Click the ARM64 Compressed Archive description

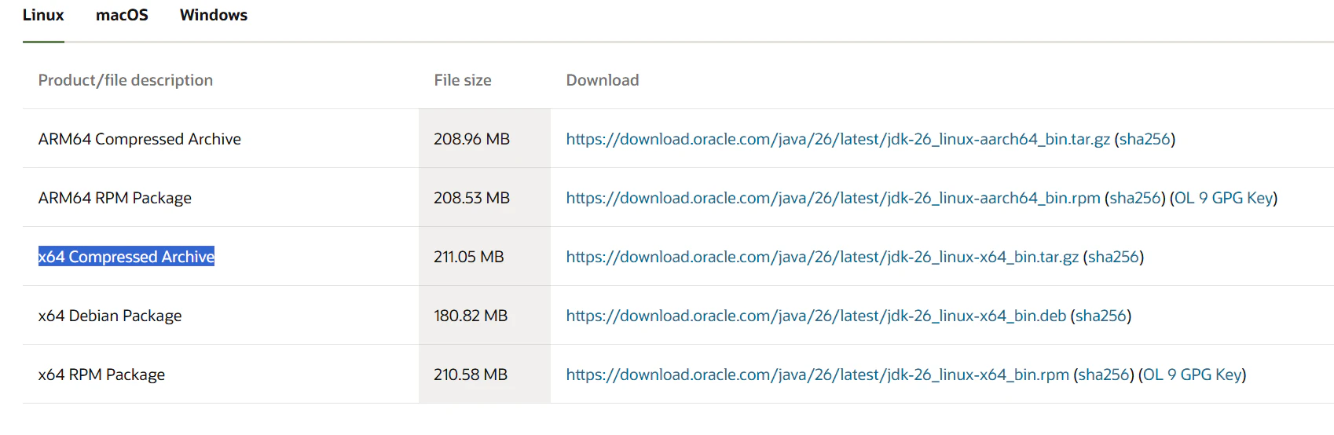click(140, 139)
